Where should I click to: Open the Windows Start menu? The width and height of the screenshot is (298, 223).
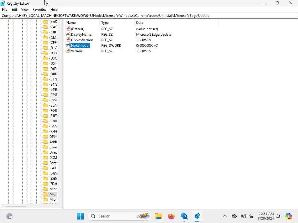[x=80, y=216]
